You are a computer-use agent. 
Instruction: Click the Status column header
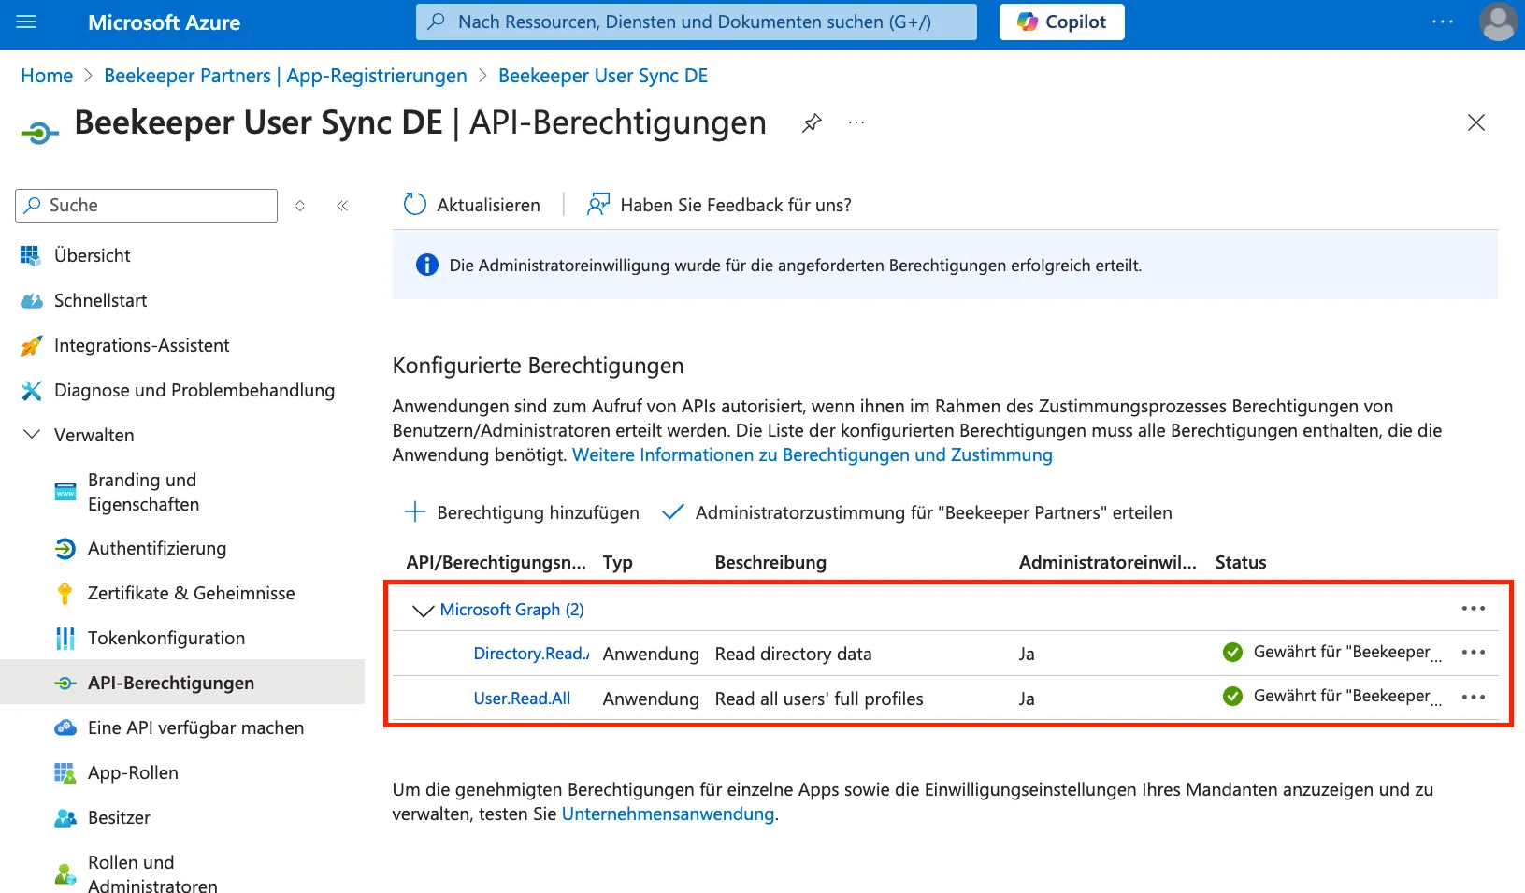(x=1241, y=562)
